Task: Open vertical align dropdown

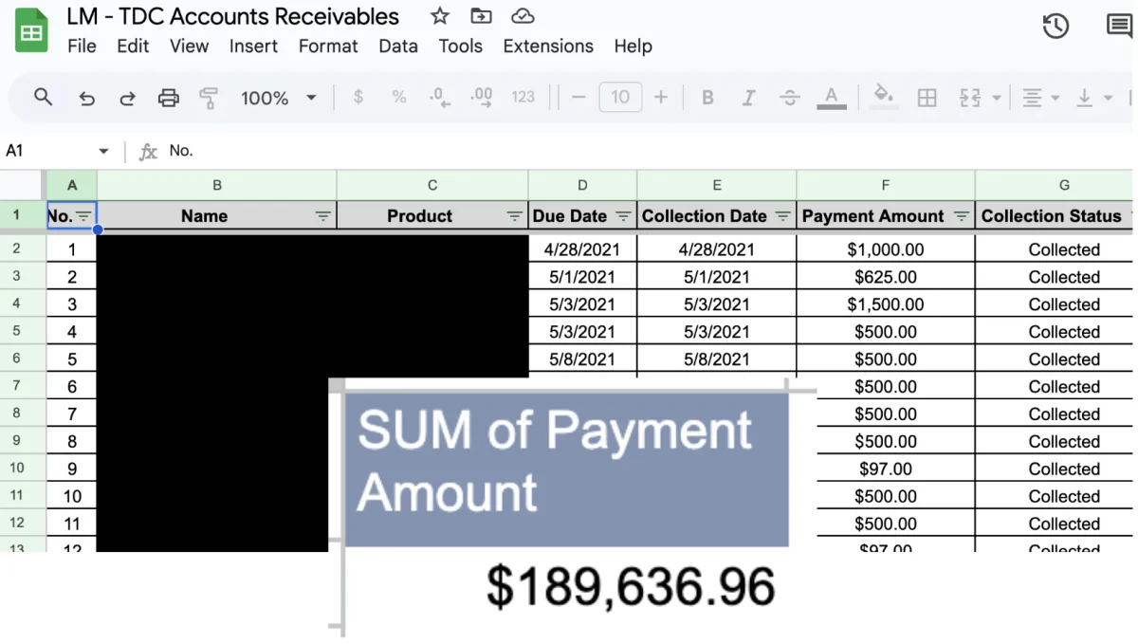Action: [x=1094, y=98]
